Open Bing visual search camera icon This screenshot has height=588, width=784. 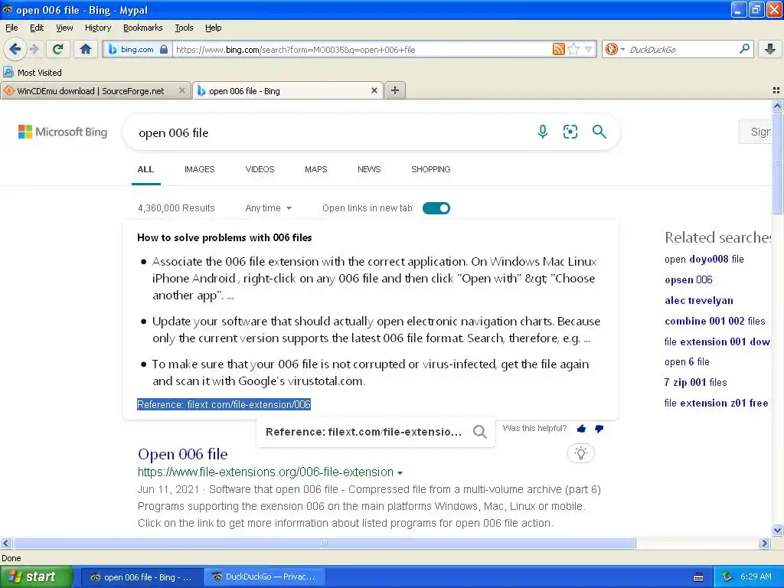click(x=570, y=132)
